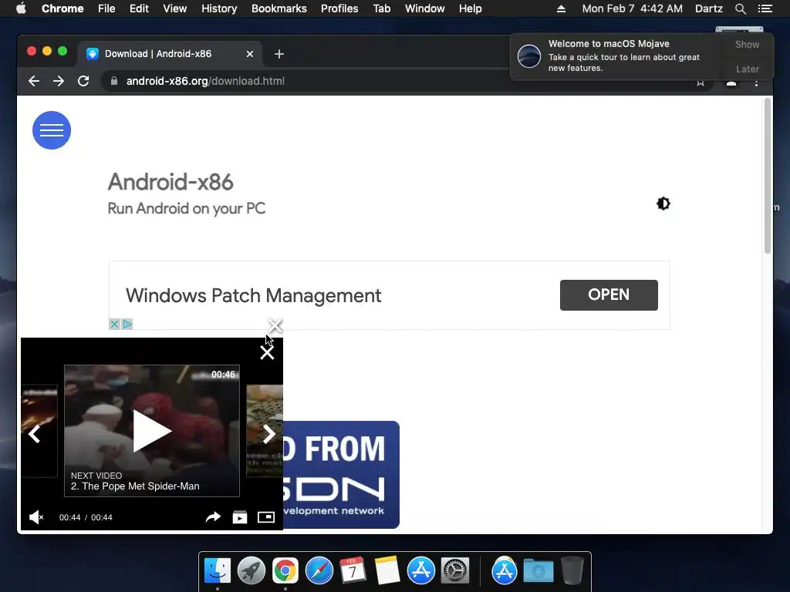Open the Welcome to macOS Mojave notification
790x592 pixels.
click(x=615, y=55)
